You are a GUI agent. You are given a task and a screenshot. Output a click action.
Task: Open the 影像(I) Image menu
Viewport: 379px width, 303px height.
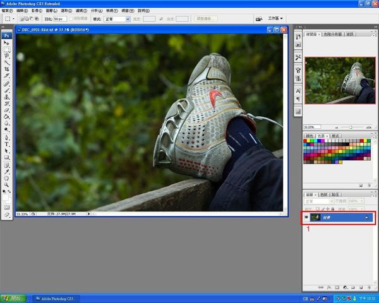click(37, 11)
